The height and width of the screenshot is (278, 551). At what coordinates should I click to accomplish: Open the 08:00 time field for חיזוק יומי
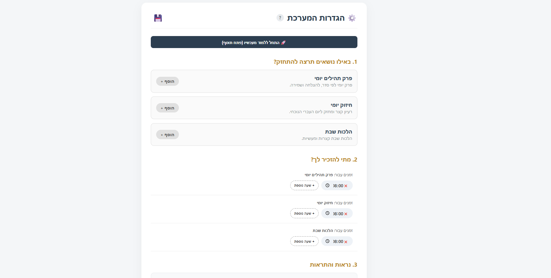[338, 214]
